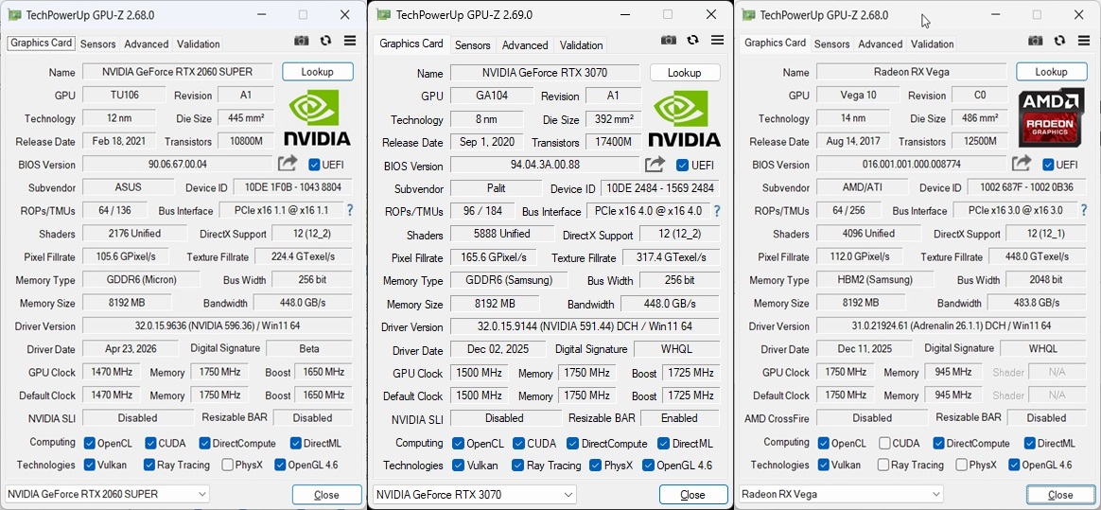This screenshot has height=510, width=1101.
Task: Click the Resizable BAR field showing Enabled
Action: (679, 418)
